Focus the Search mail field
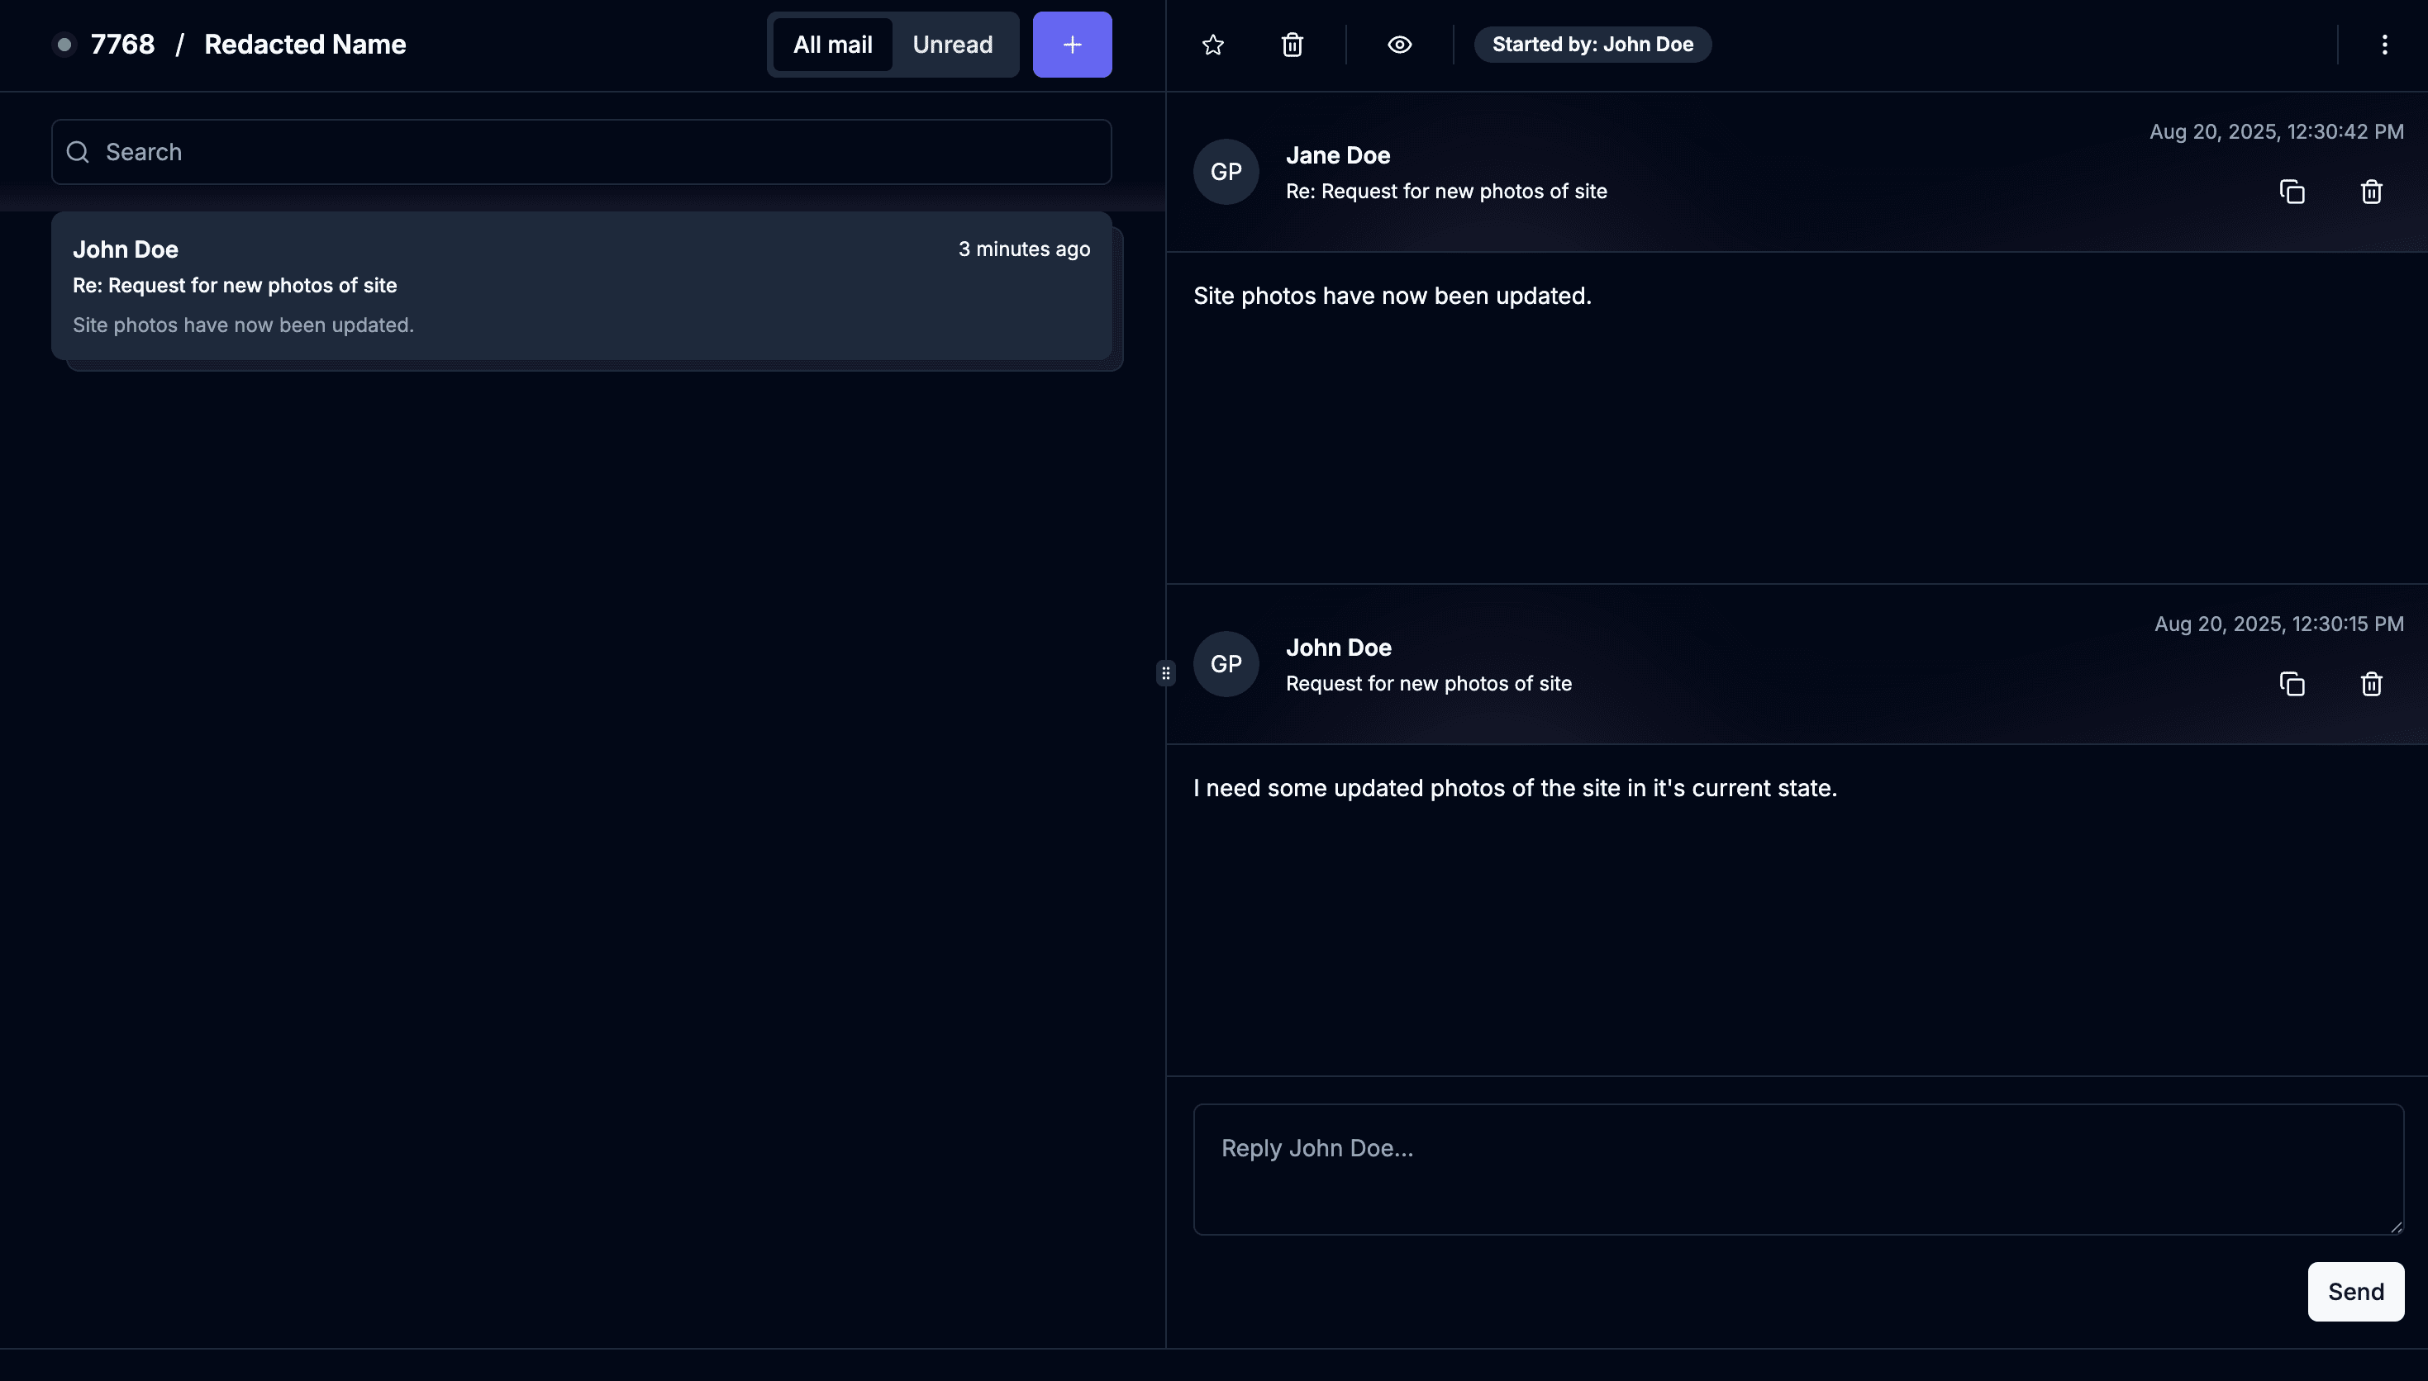The image size is (2428, 1381). tap(582, 152)
